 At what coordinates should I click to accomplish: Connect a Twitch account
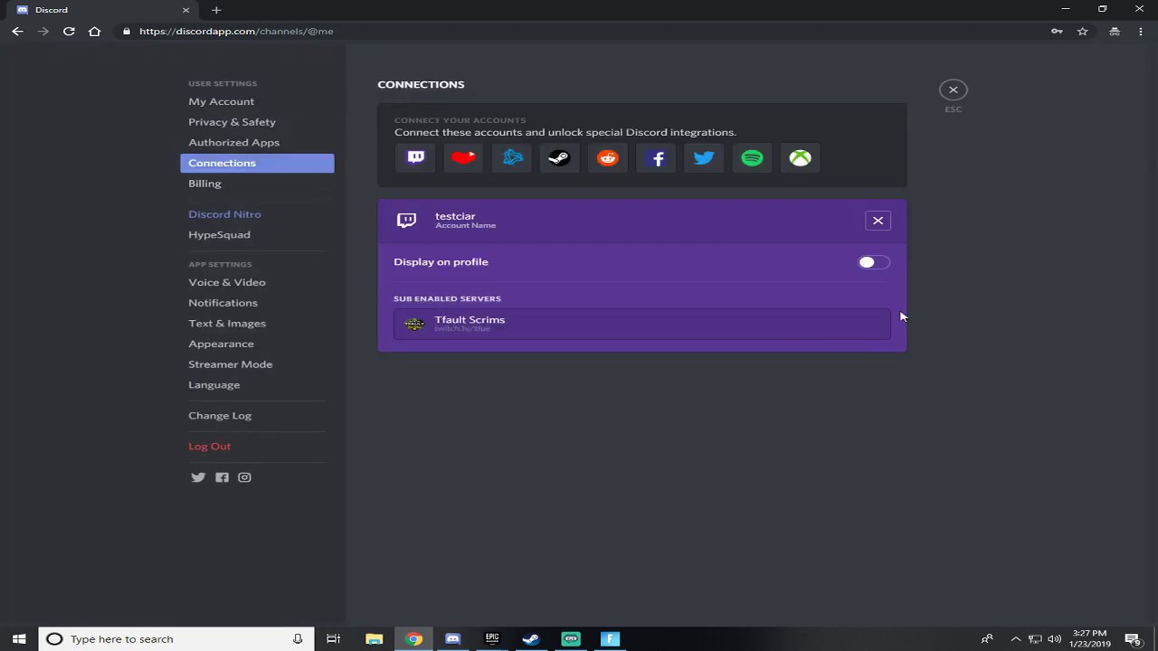point(416,157)
